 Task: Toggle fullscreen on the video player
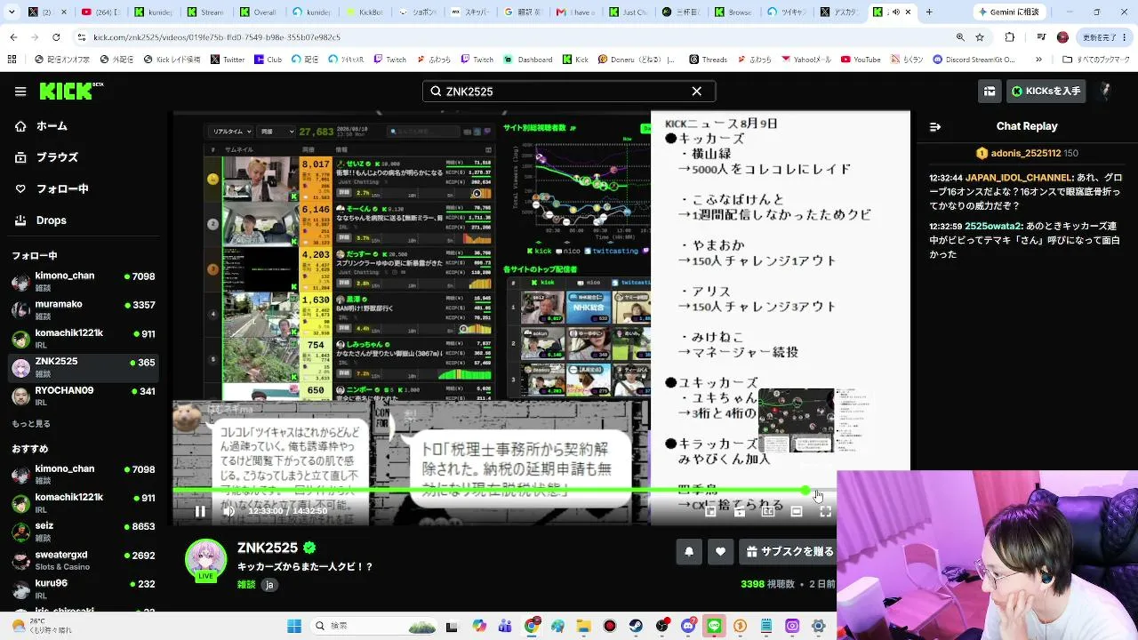[x=825, y=511]
